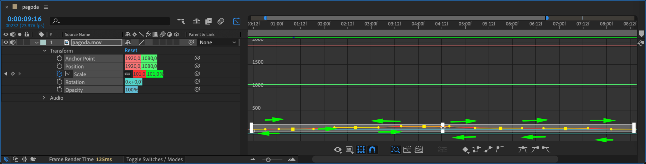
Task: Expand or collapse Layer Switches pane icon
Action: (6, 159)
